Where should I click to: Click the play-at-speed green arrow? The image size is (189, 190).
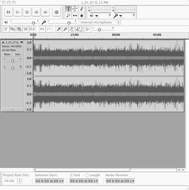click(88, 29)
